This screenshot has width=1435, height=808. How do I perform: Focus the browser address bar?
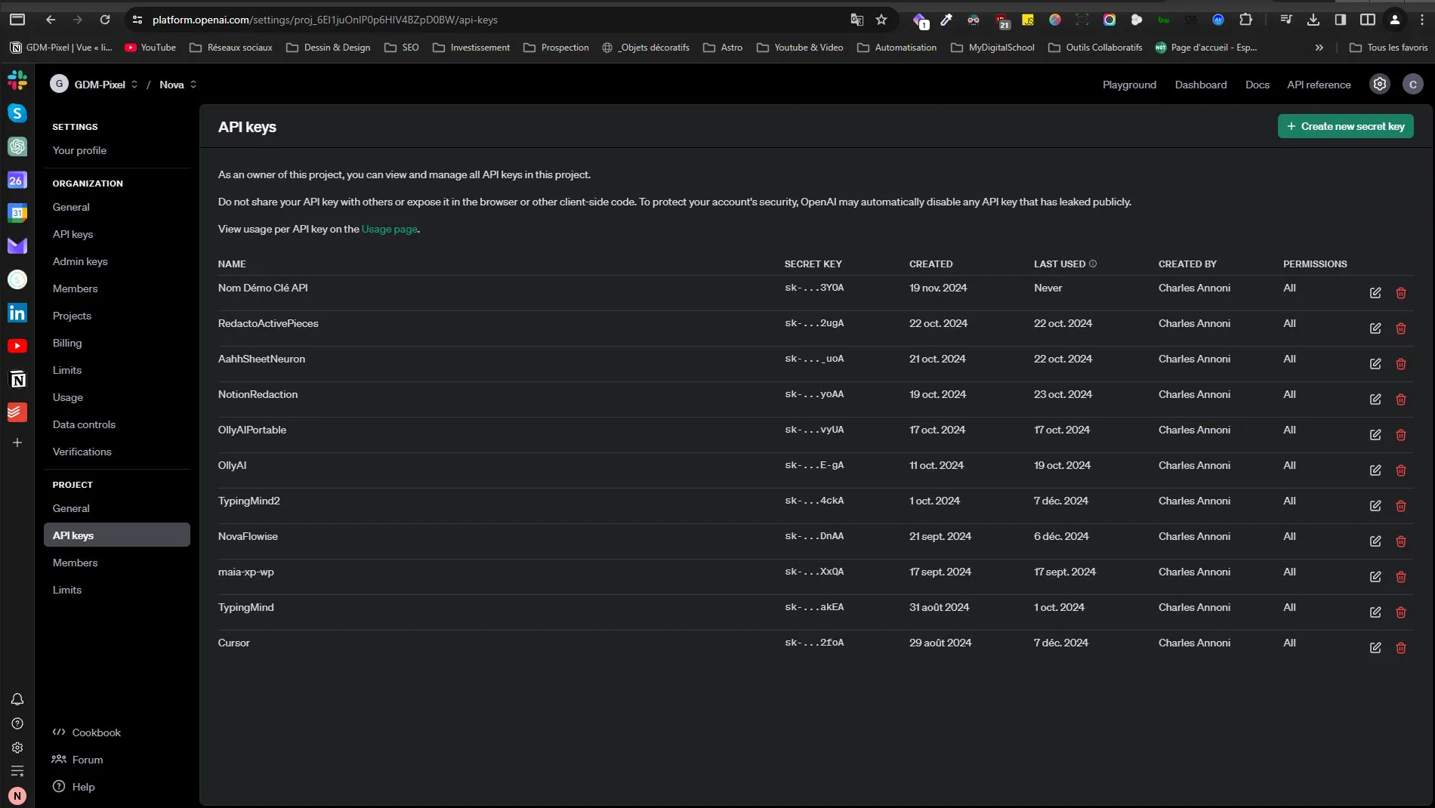483,20
